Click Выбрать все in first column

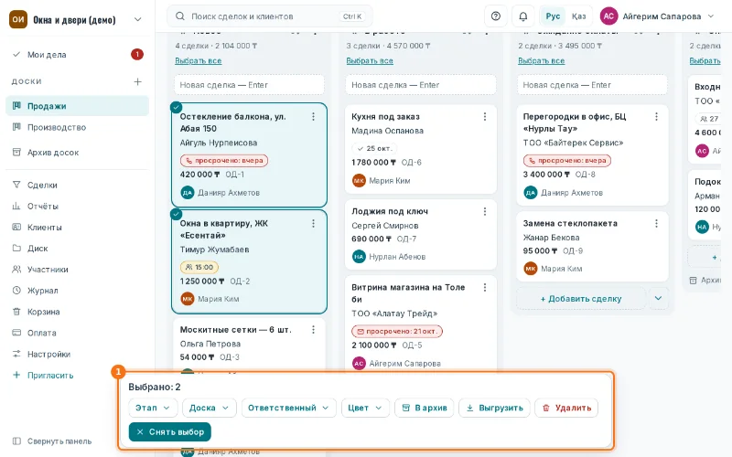tap(198, 60)
